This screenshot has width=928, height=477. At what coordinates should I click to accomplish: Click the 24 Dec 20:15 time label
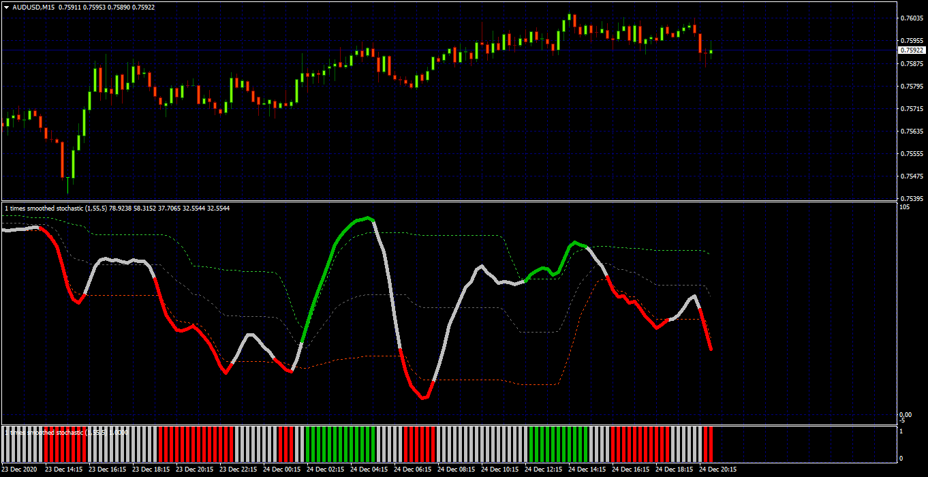[718, 470]
